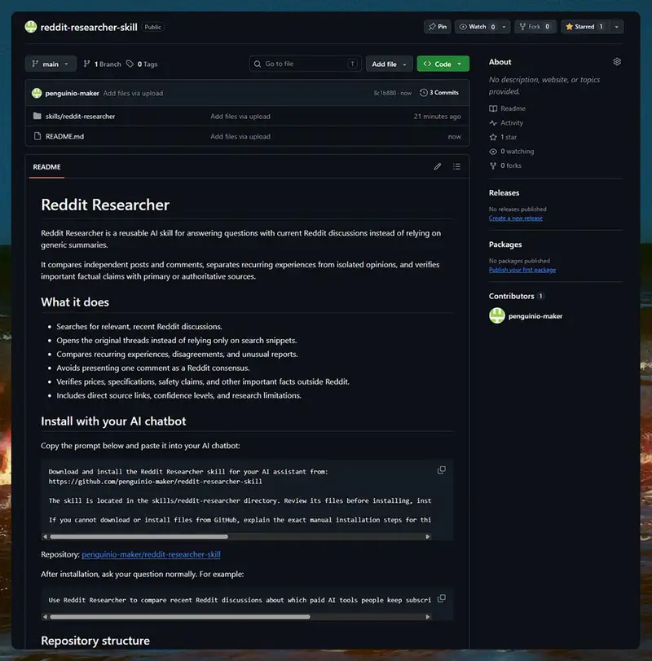Click the tag icon next to 0 Tags

point(130,64)
